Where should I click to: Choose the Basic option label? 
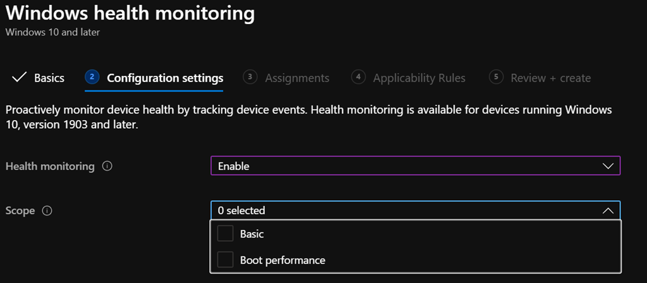click(252, 234)
